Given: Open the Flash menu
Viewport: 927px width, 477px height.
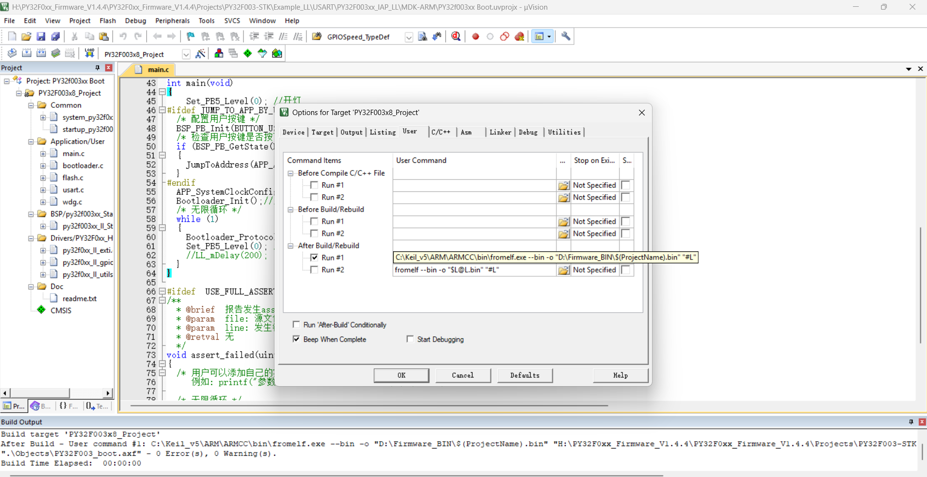Looking at the screenshot, I should pyautogui.click(x=107, y=21).
